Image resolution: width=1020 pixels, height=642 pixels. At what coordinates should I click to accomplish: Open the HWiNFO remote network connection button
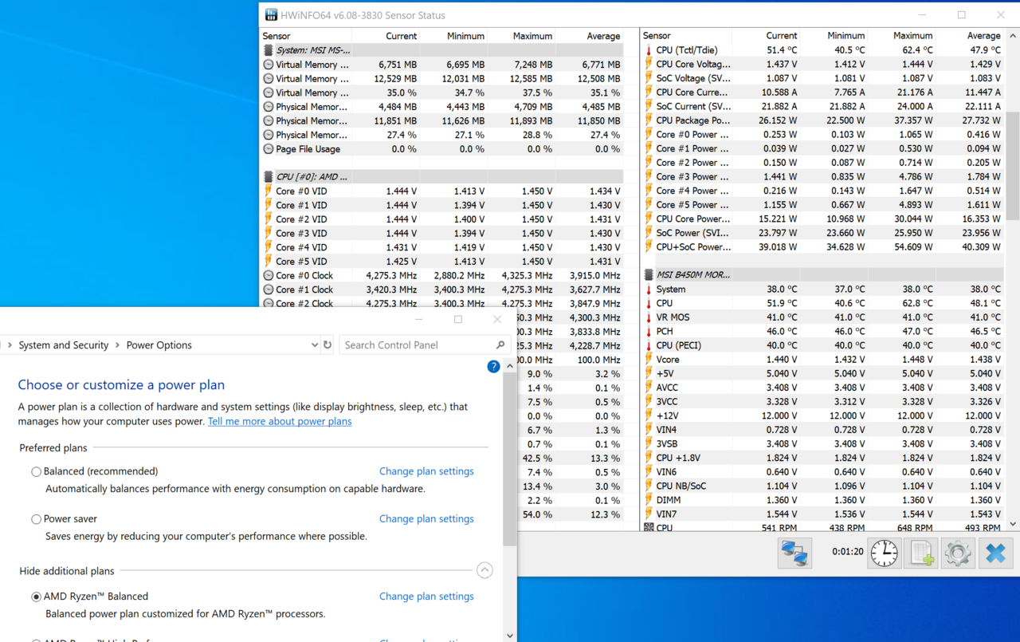pos(794,553)
